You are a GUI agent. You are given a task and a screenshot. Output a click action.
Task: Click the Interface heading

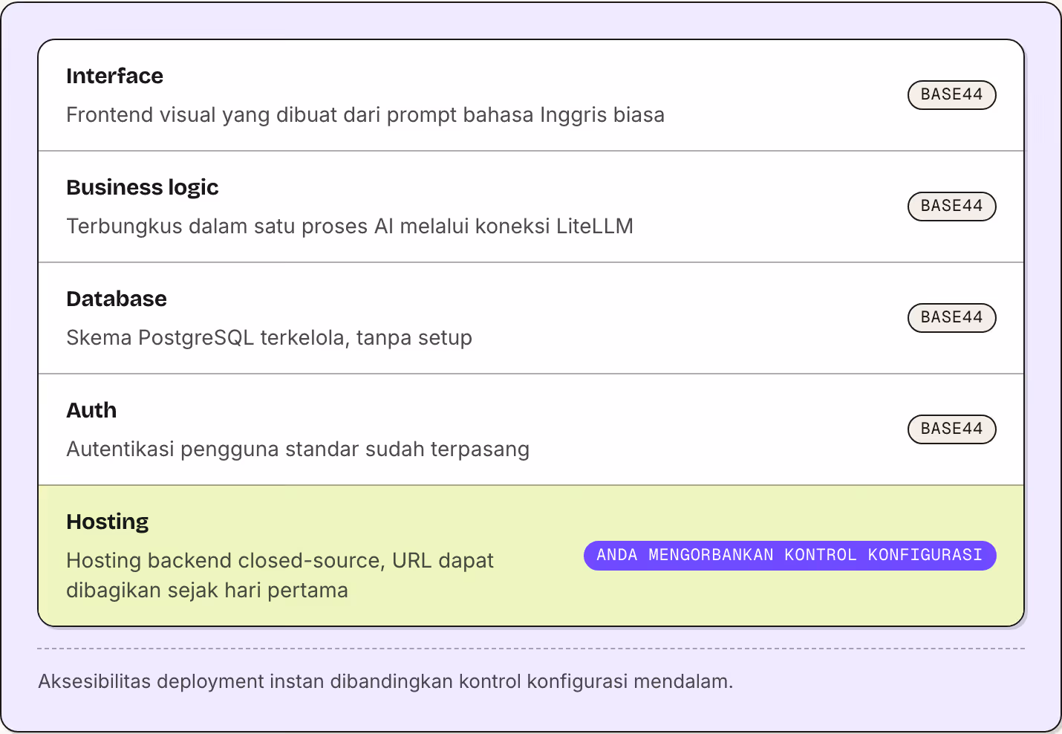point(114,76)
